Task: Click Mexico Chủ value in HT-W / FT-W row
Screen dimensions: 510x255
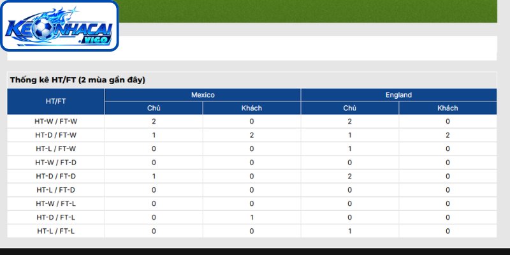Action: tap(154, 122)
